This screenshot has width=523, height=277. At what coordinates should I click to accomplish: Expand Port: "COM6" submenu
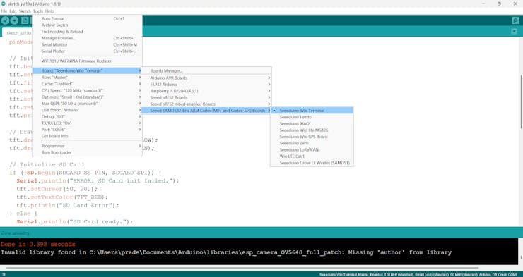click(87, 130)
